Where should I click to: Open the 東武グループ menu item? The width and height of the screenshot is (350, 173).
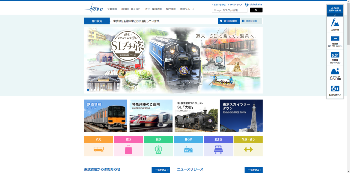pyautogui.click(x=187, y=9)
